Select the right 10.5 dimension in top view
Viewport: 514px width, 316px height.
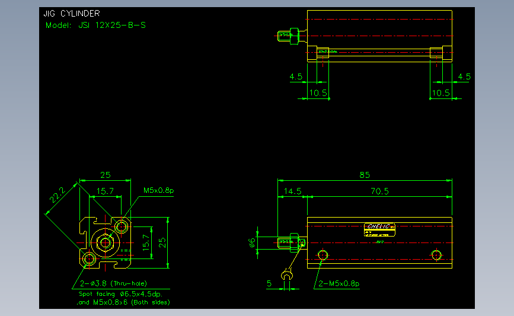[x=440, y=93]
